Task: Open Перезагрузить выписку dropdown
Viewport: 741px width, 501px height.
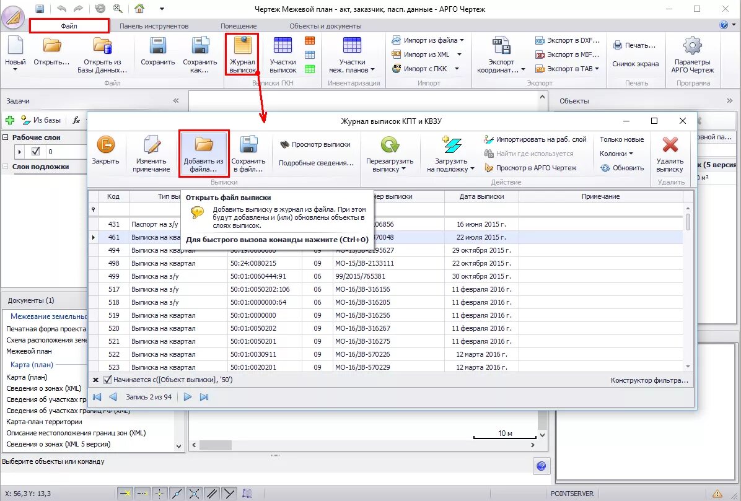Action: click(403, 169)
